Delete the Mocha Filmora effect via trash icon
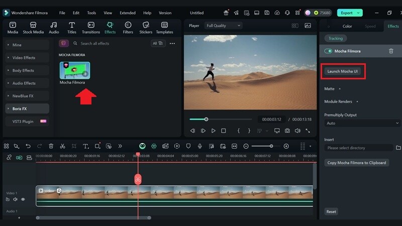 [391, 51]
